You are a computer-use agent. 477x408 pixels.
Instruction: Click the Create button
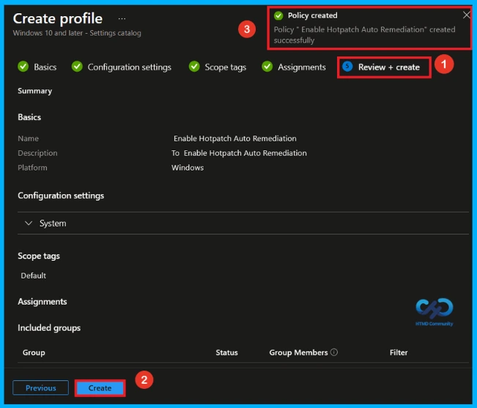click(x=100, y=388)
